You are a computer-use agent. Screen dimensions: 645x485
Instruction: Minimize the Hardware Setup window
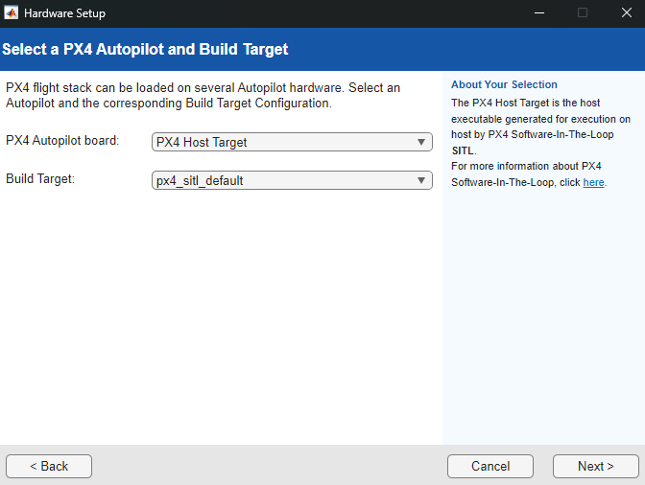click(x=539, y=13)
